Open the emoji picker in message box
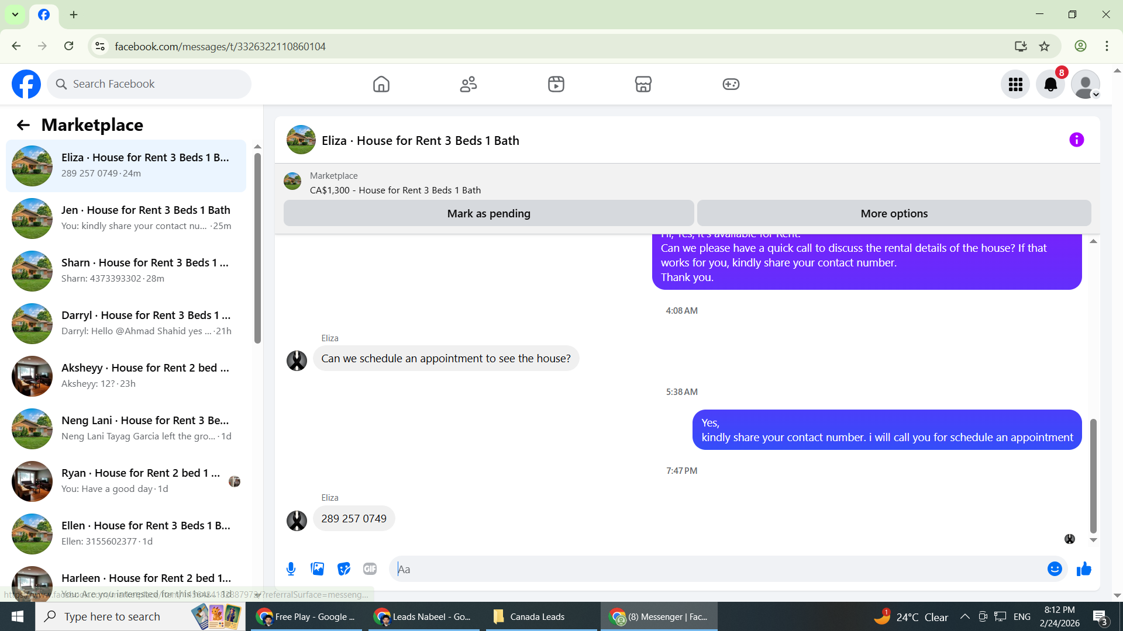Image resolution: width=1123 pixels, height=631 pixels. click(1054, 569)
